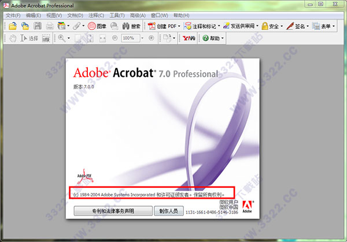Click the rotate pages icon
Image resolution: width=347 pixels, height=242 pixels.
[x=167, y=38]
